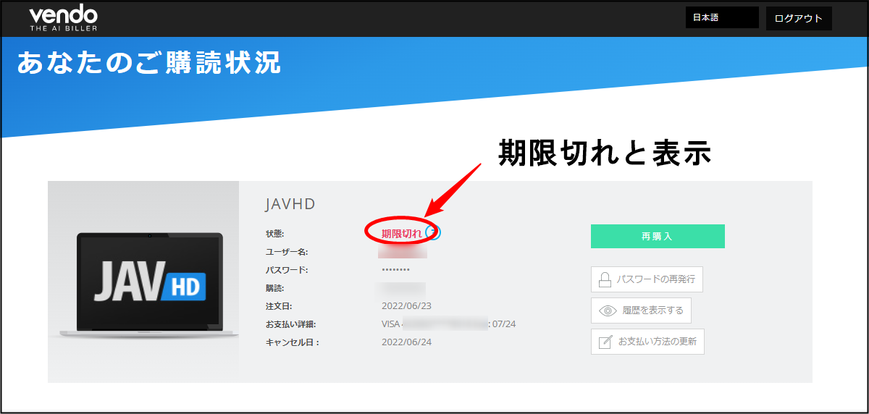Open history via 履歴を表示する text

click(x=652, y=310)
